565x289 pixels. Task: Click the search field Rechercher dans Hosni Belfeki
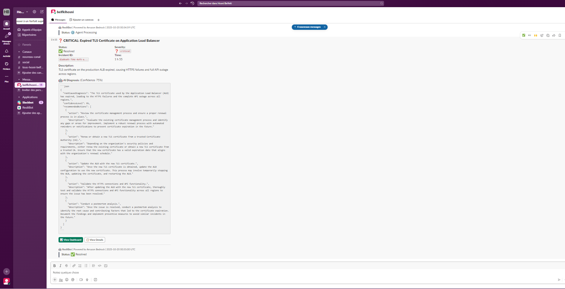291,3
